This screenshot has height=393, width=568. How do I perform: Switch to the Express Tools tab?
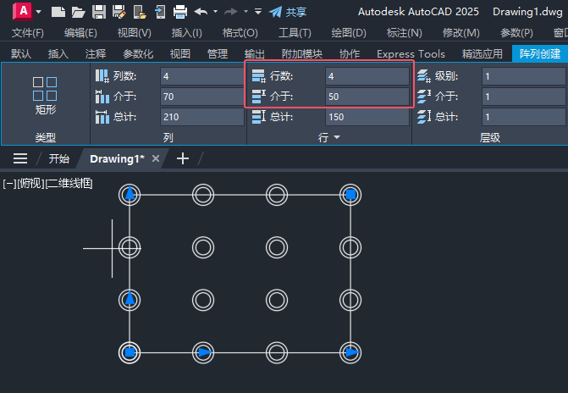411,54
